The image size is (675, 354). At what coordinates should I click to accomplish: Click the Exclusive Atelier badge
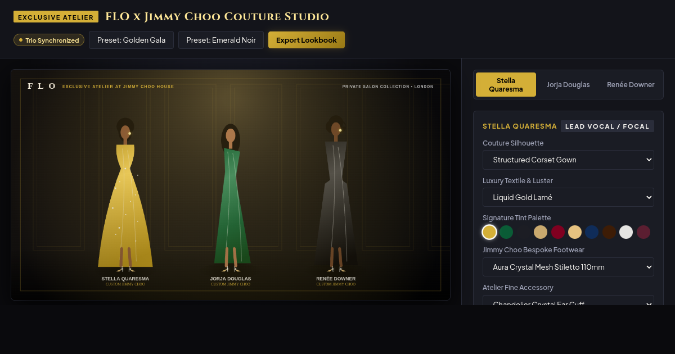(x=56, y=17)
